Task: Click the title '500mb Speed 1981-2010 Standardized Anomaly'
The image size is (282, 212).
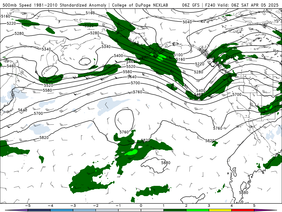Action: pos(54,5)
